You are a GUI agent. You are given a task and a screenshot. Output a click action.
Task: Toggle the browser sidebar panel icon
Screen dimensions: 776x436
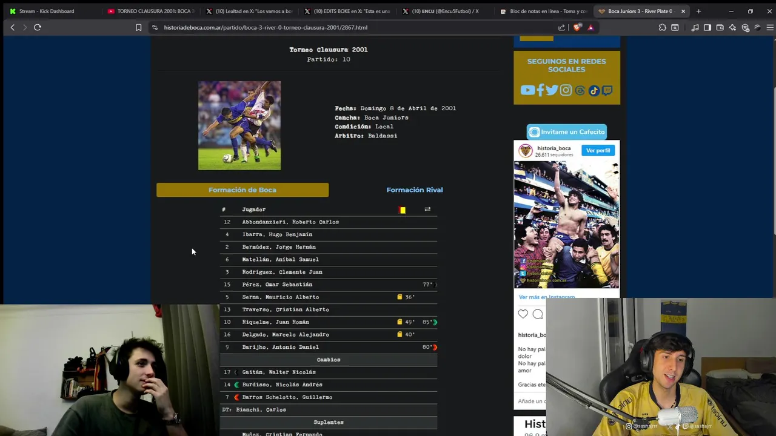pos(707,27)
